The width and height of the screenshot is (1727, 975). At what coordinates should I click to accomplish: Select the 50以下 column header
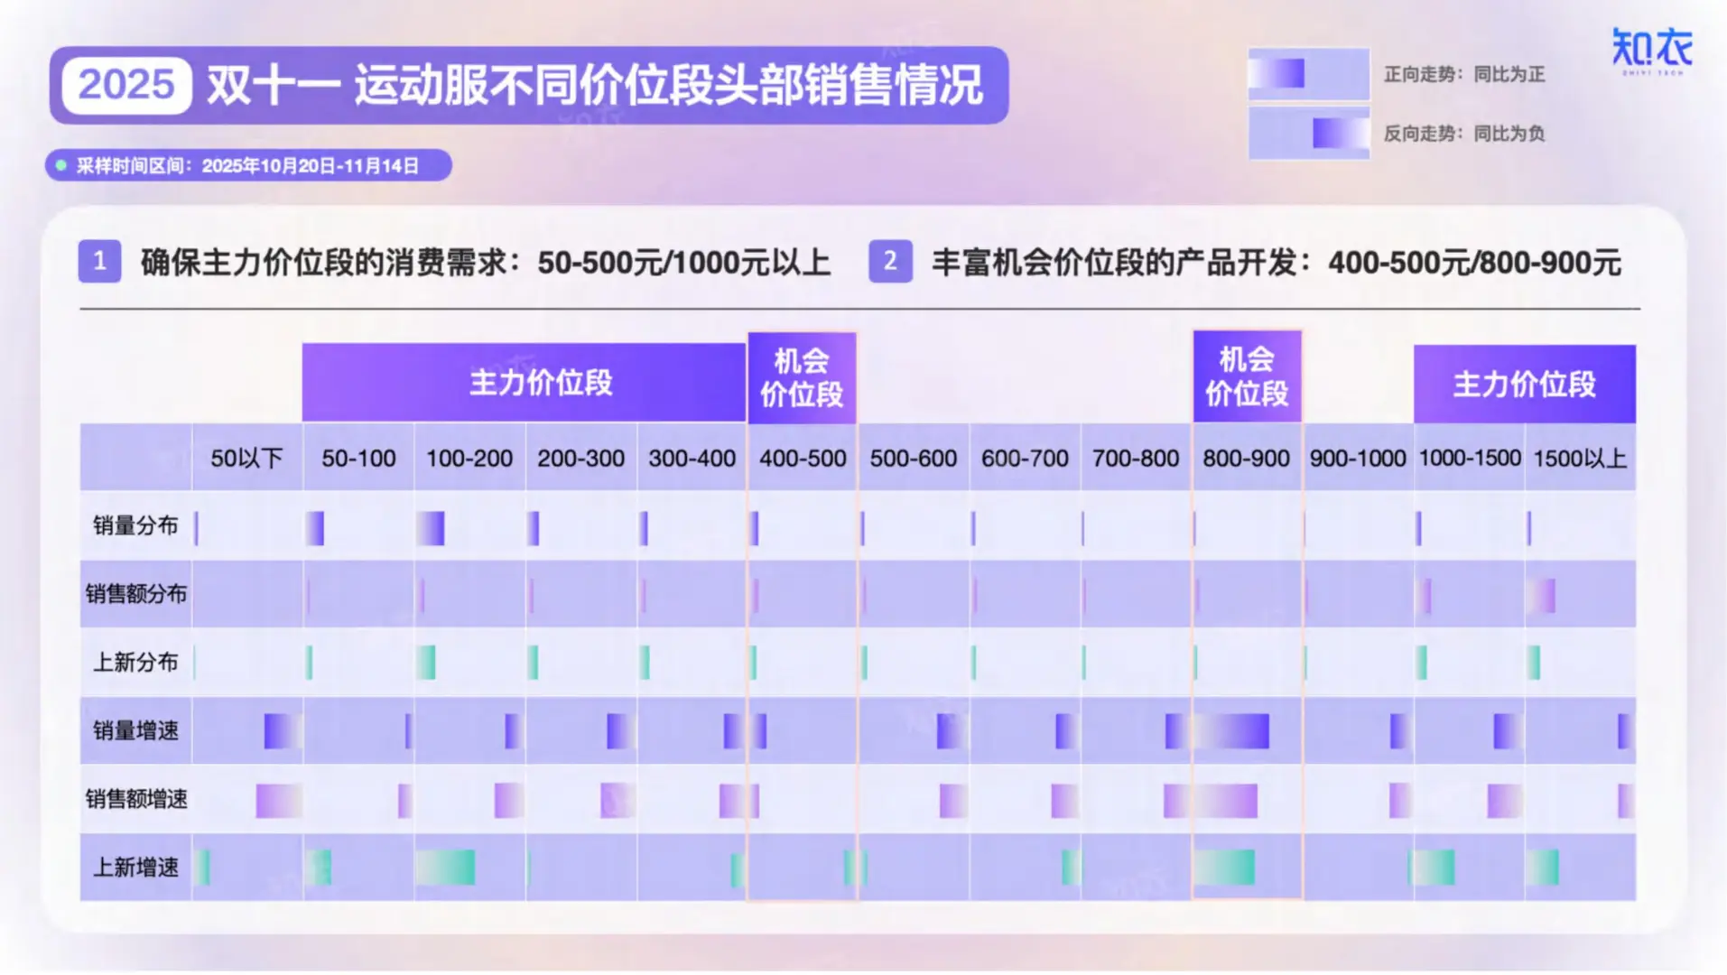246,458
